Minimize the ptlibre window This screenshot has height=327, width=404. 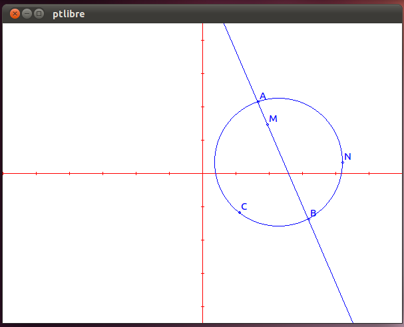point(27,14)
